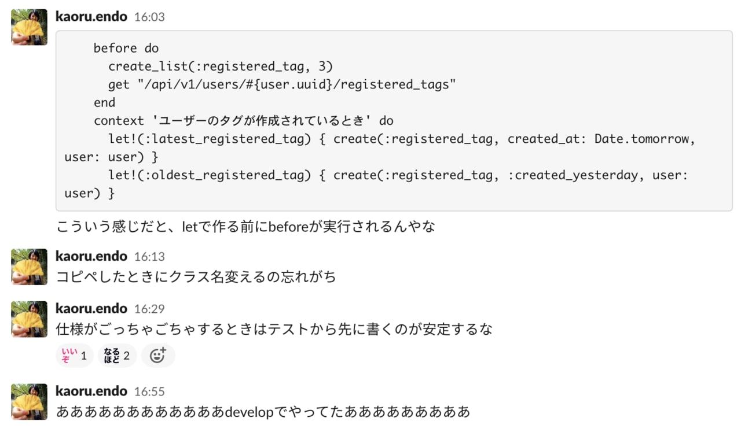Screen dimensions: 741x429
Task: Select the コピペしたときに message text
Action: 196,277
